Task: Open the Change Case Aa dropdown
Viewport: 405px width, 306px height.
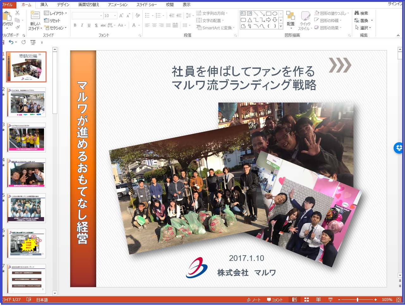Action: 122,25
